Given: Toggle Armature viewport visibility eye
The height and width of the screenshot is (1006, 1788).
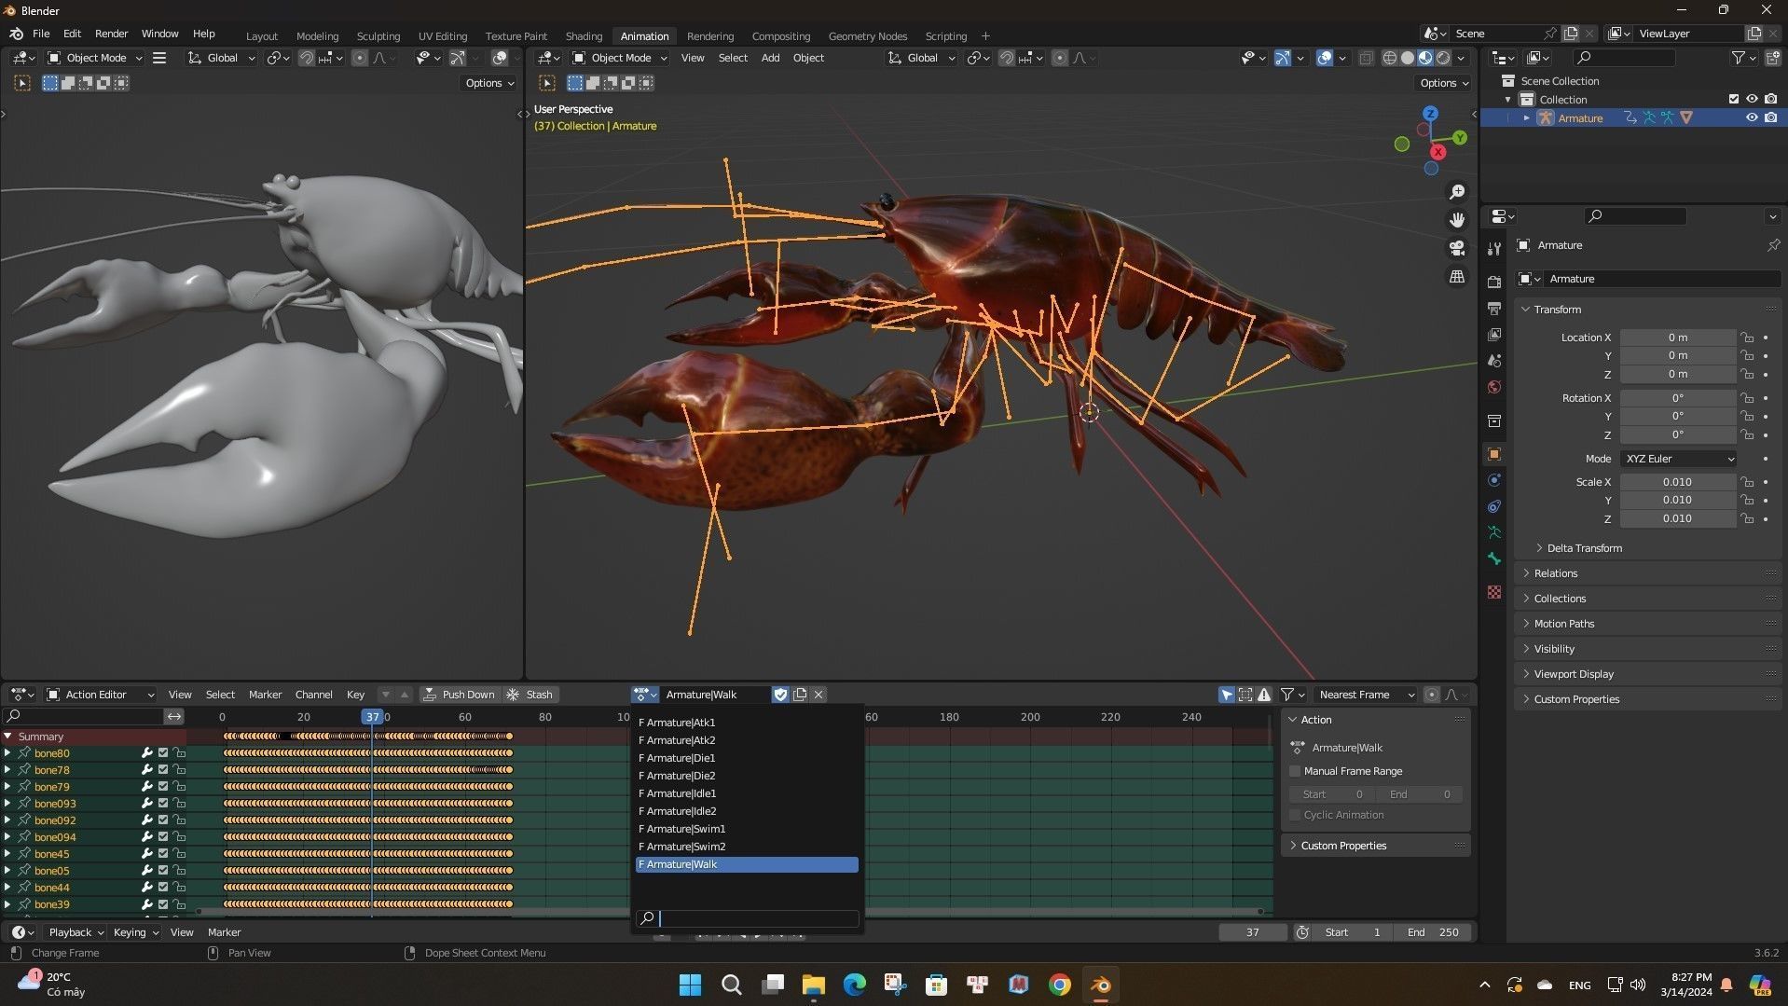Looking at the screenshot, I should pos(1752,117).
